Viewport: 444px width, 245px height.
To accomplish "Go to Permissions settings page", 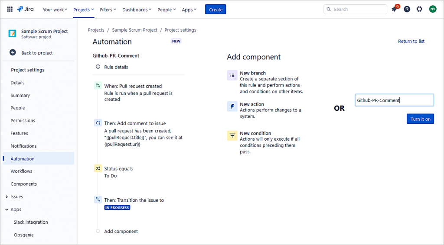I will point(23,121).
